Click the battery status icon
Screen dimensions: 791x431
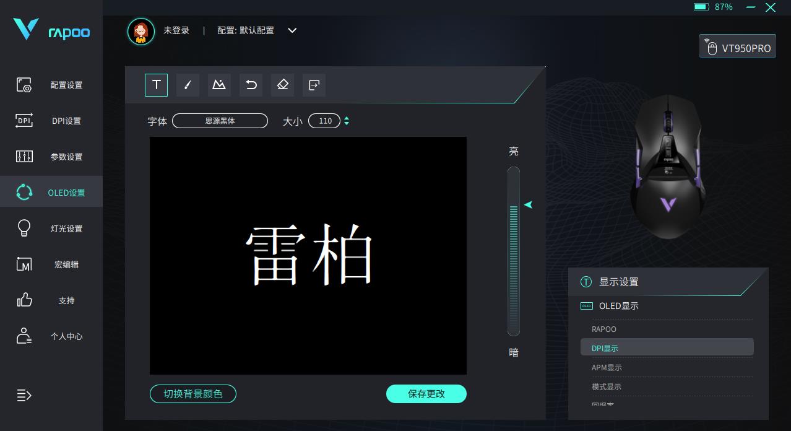(701, 7)
